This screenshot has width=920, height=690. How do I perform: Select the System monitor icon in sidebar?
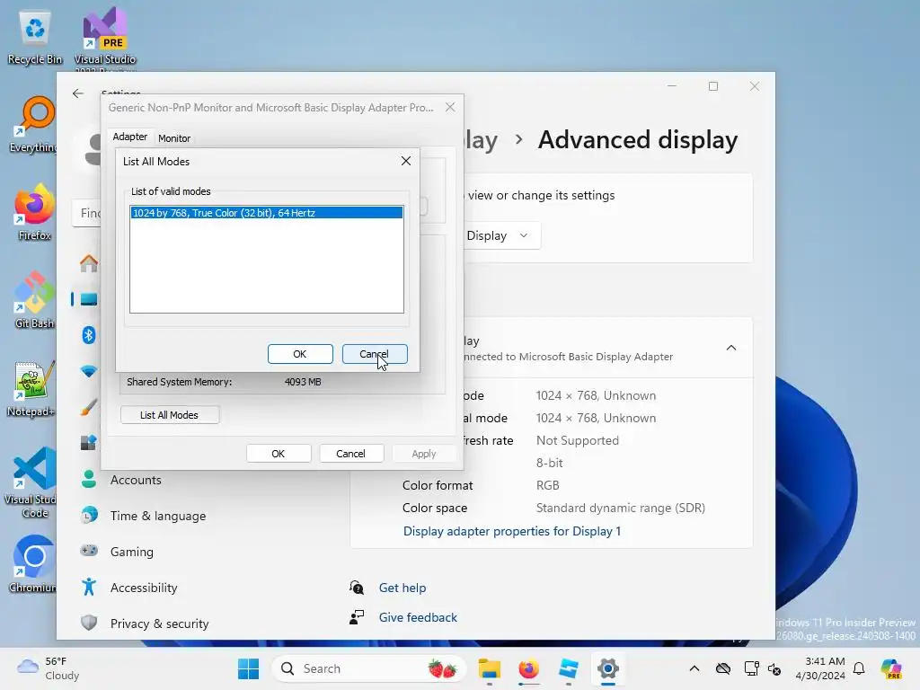point(89,299)
